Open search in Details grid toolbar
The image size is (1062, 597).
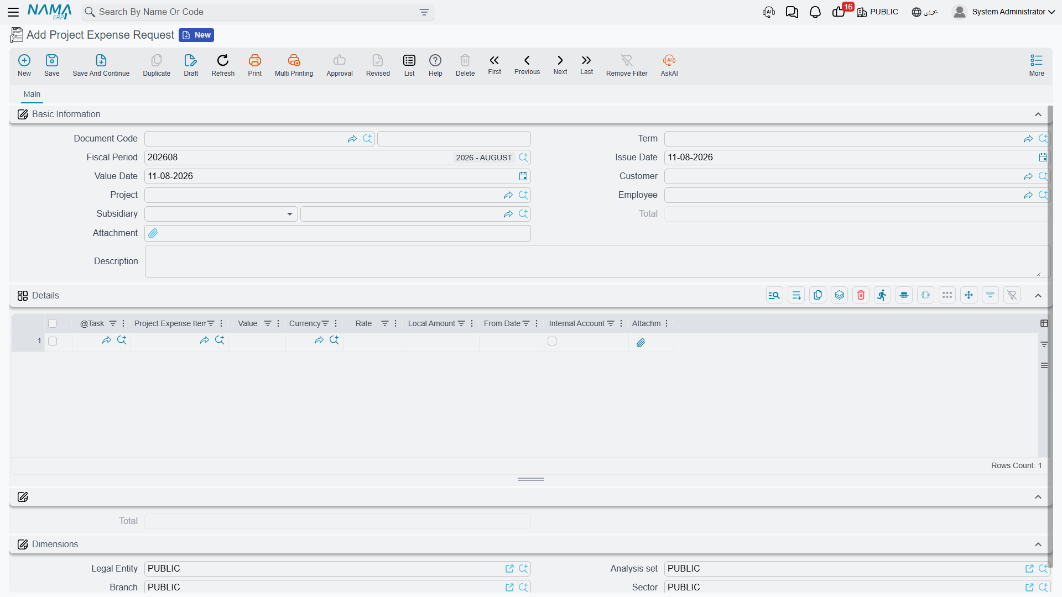(774, 295)
